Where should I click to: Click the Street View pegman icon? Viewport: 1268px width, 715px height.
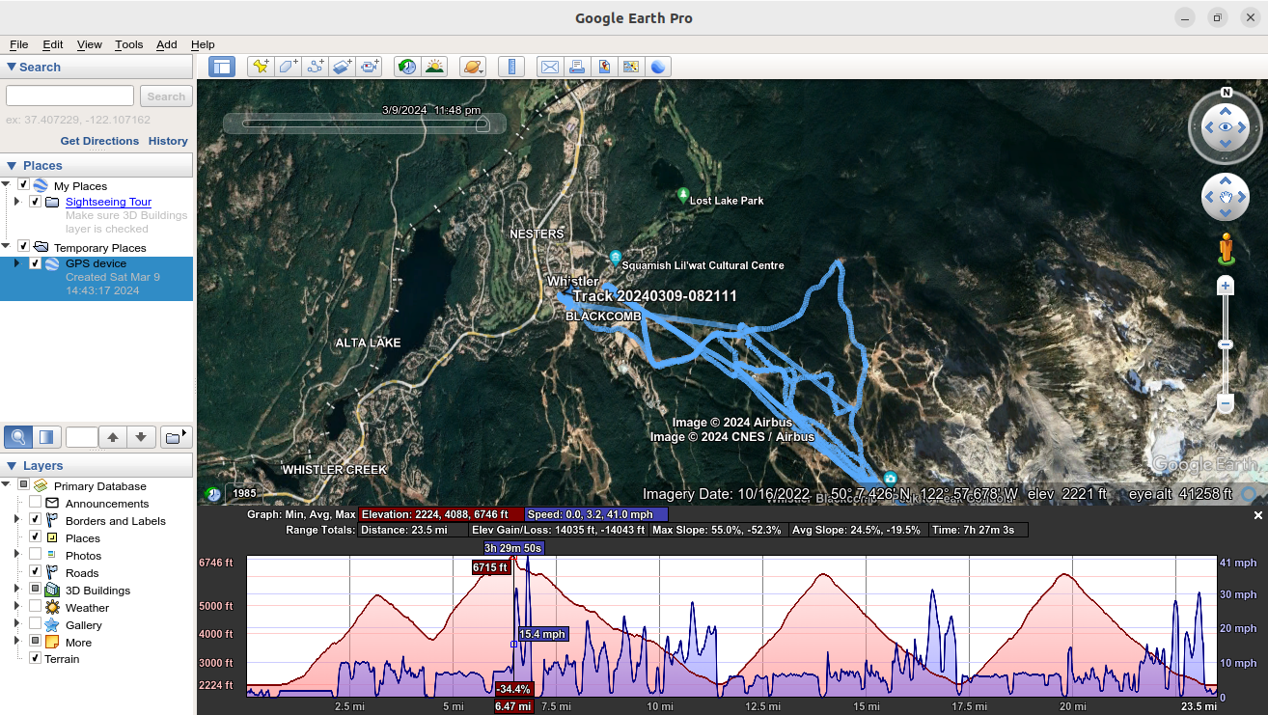[1226, 247]
